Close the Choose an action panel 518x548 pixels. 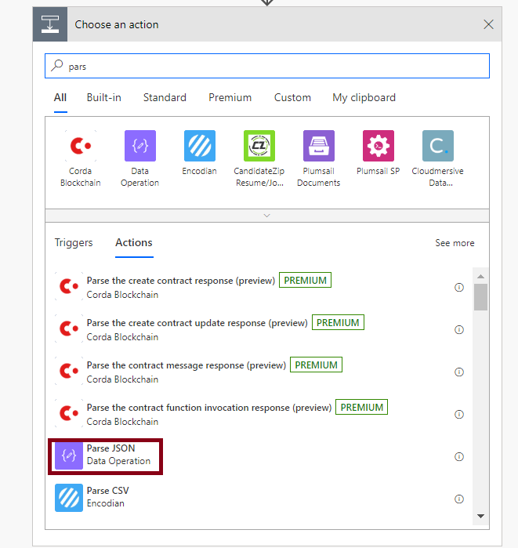tap(489, 24)
